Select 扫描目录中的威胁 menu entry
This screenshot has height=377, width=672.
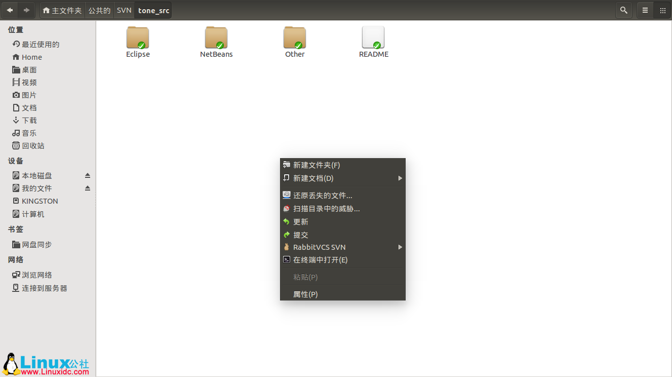pos(326,208)
